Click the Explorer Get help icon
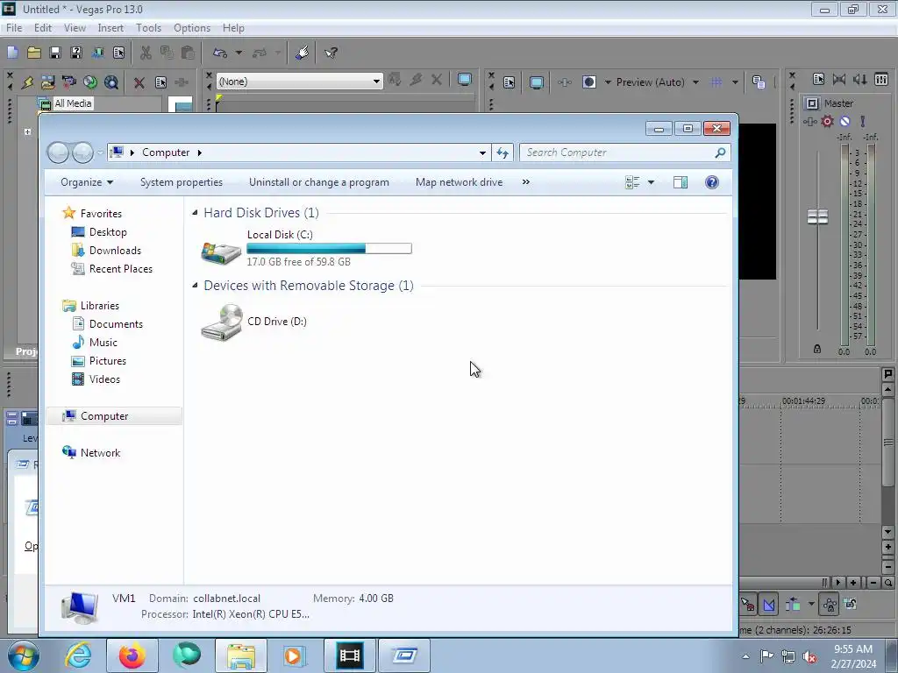Viewport: 898px width, 673px height. (712, 182)
